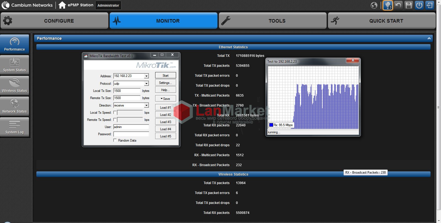Click Start in Bandwidth Test

pos(165,75)
